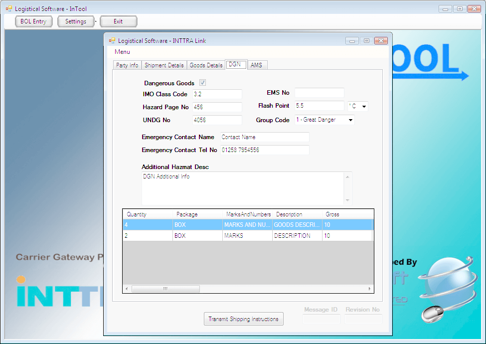Click the Package column header
The height and width of the screenshot is (344, 486).
point(198,214)
